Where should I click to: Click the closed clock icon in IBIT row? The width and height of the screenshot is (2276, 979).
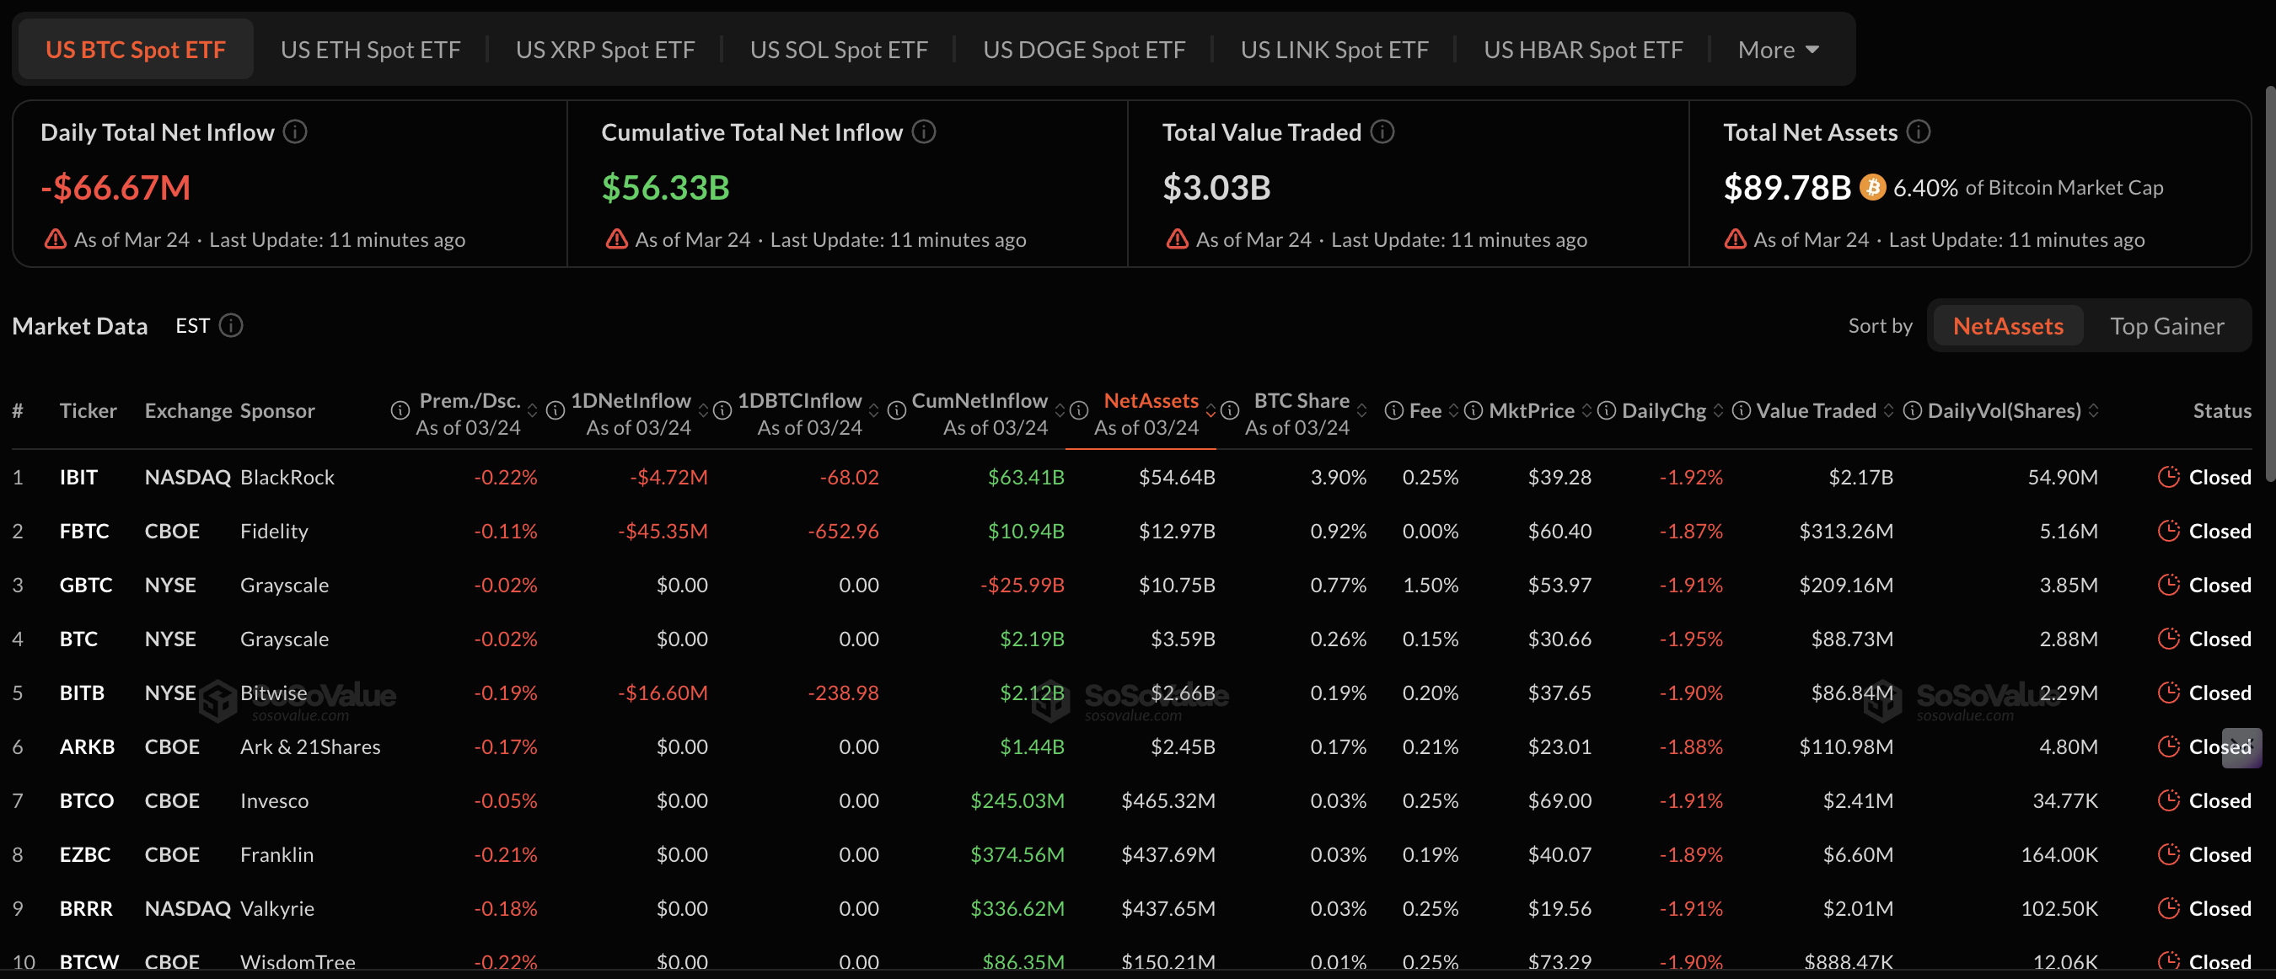2168,477
